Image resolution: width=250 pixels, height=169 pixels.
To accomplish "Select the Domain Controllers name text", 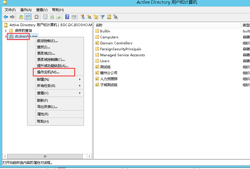I will (116, 43).
